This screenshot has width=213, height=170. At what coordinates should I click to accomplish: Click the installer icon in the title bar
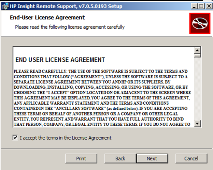(5, 6)
